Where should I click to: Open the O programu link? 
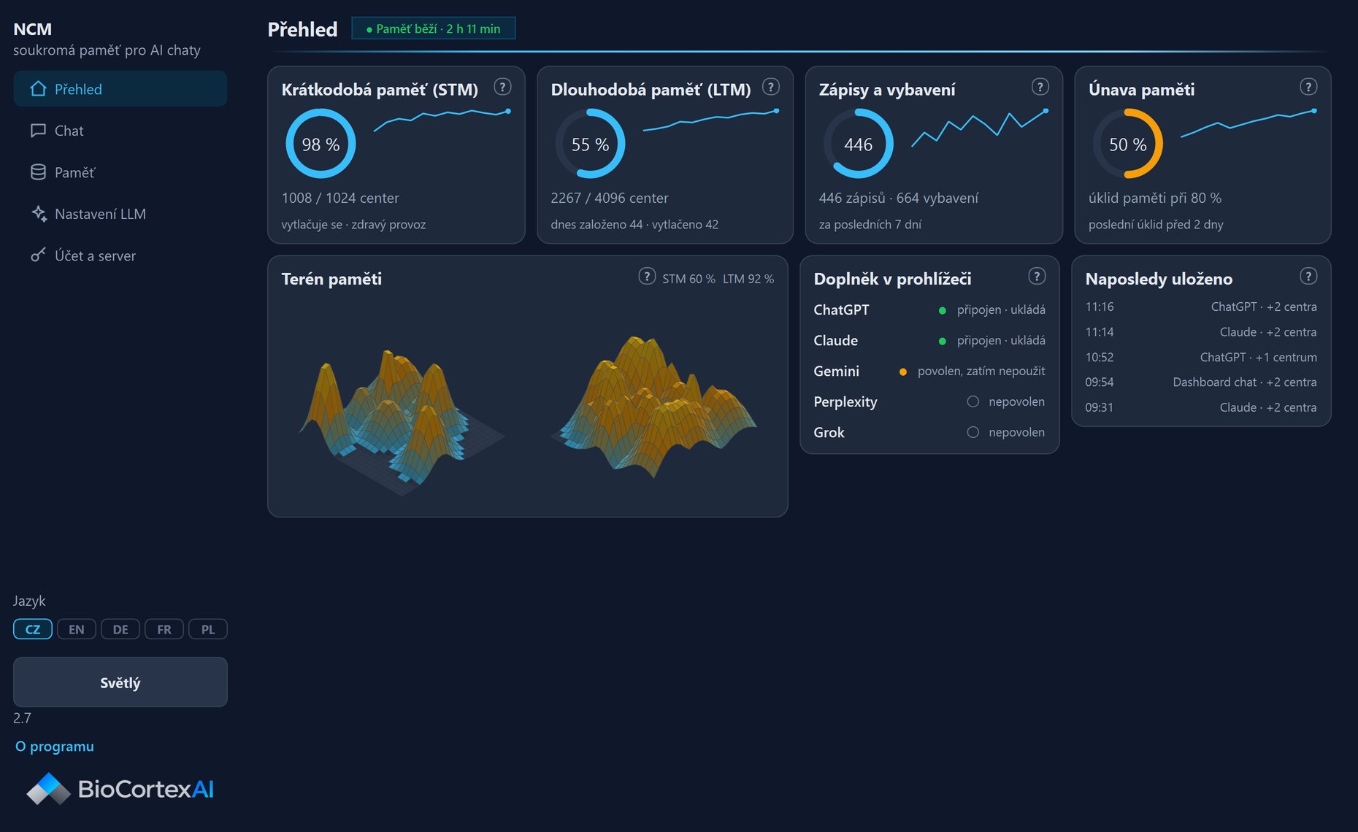click(x=55, y=747)
